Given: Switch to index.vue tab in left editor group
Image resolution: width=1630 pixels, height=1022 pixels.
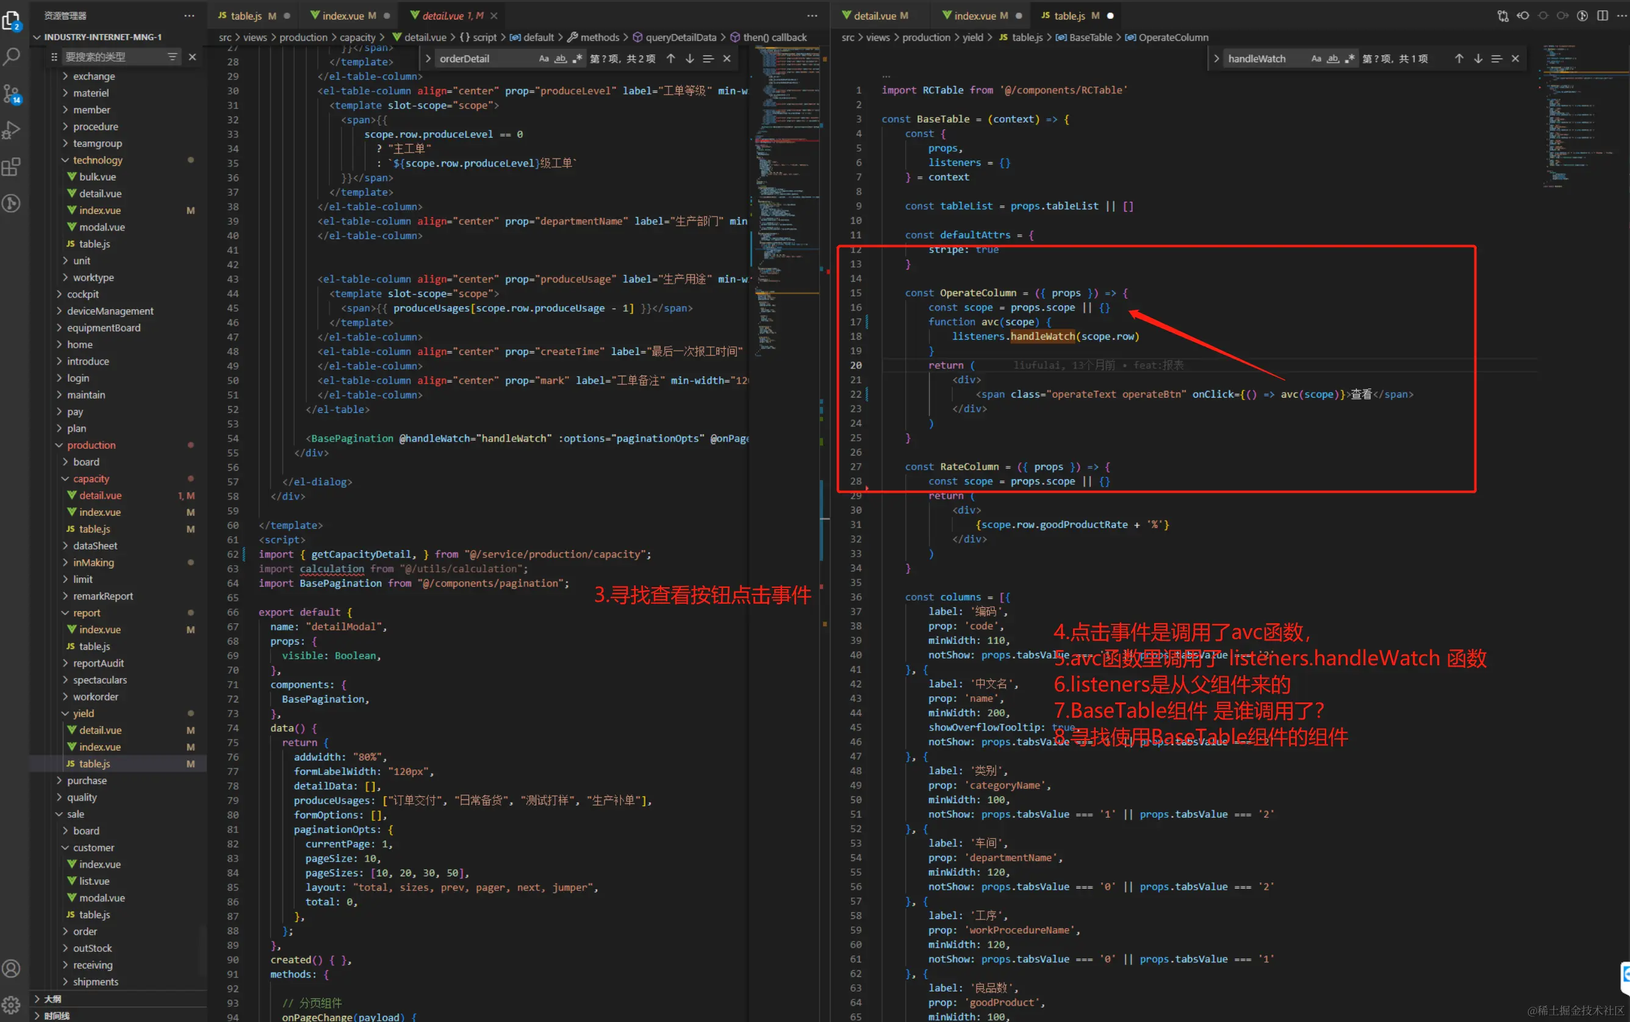Looking at the screenshot, I should 343,15.
